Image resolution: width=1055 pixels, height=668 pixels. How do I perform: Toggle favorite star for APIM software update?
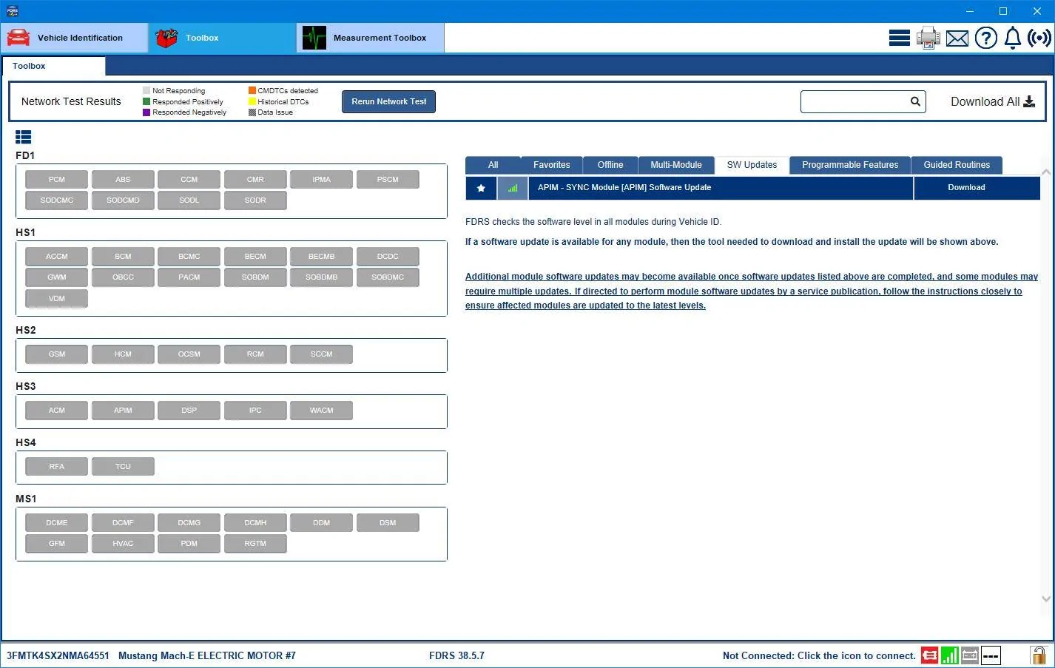pos(481,188)
